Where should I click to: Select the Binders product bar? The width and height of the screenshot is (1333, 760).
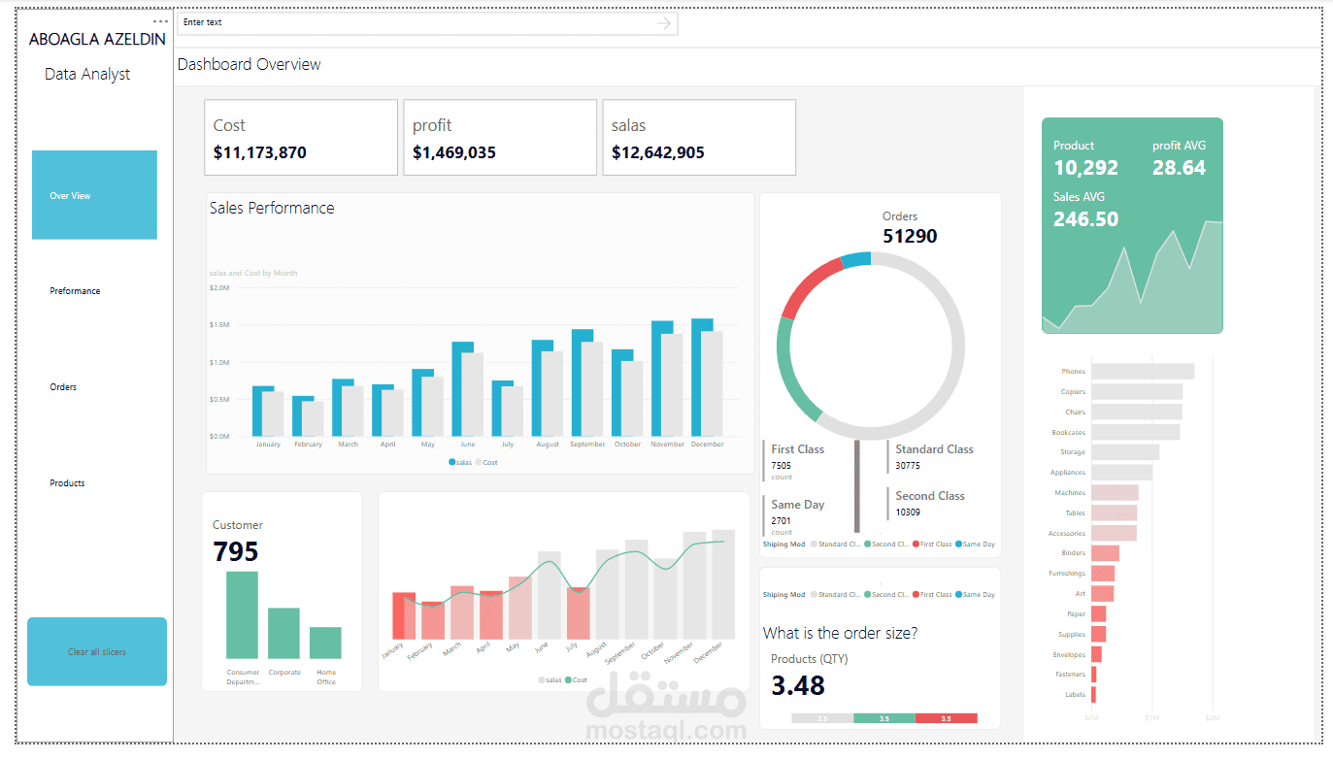click(1105, 553)
